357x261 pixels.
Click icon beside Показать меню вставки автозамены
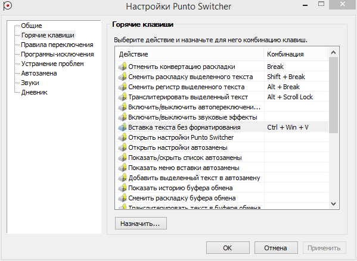(122, 168)
